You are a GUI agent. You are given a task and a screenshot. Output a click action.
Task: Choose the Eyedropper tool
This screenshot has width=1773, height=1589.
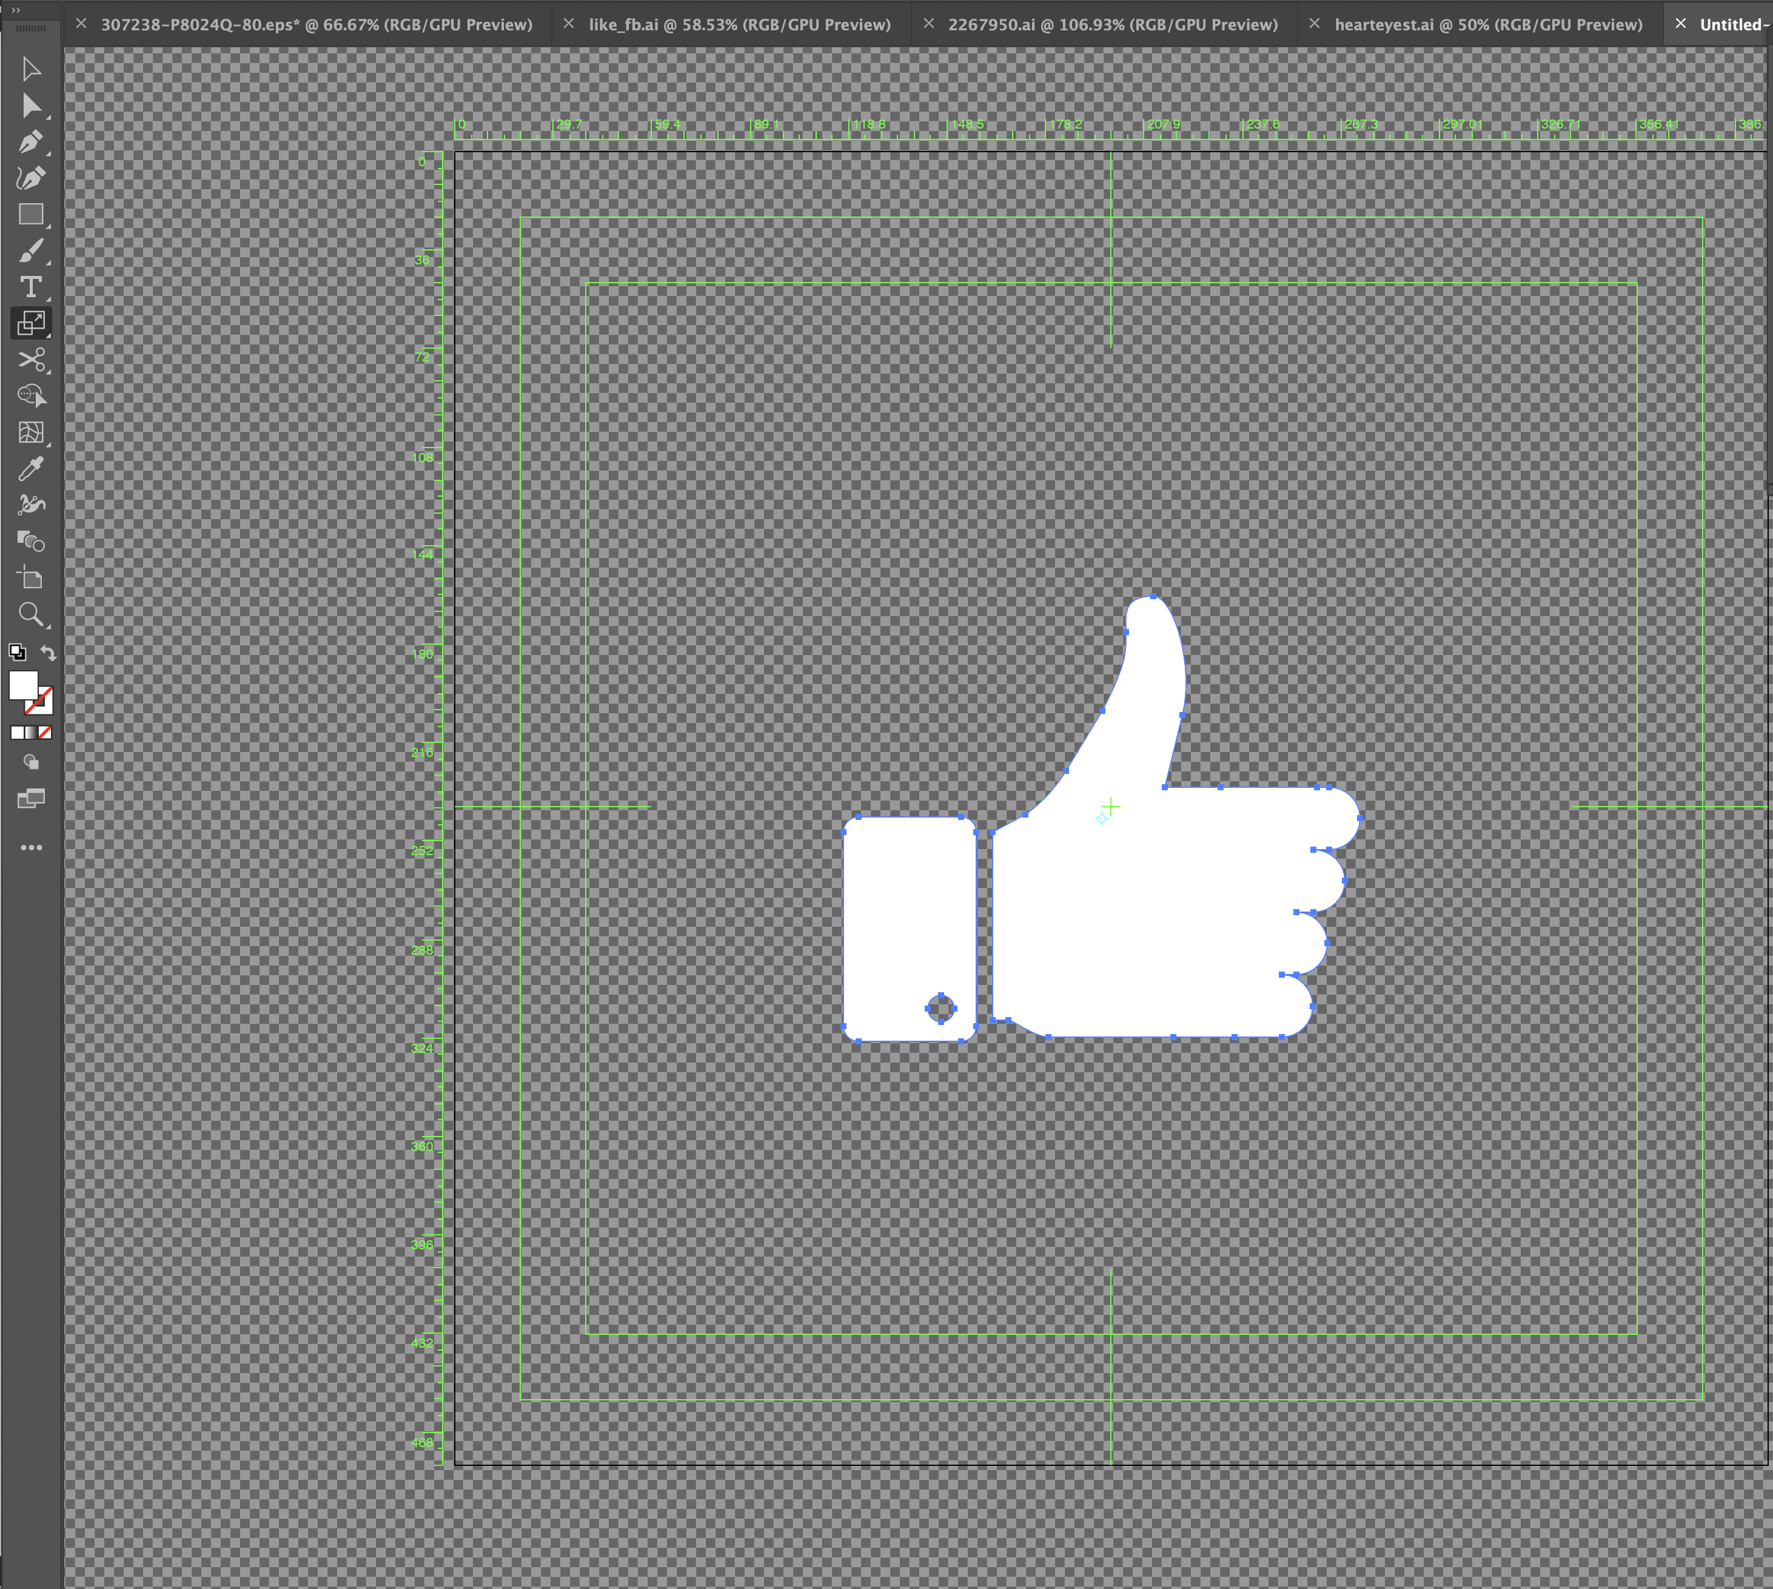(x=32, y=469)
